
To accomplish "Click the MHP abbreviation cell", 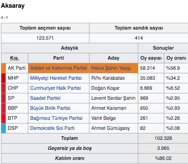I will pos(17,78).
